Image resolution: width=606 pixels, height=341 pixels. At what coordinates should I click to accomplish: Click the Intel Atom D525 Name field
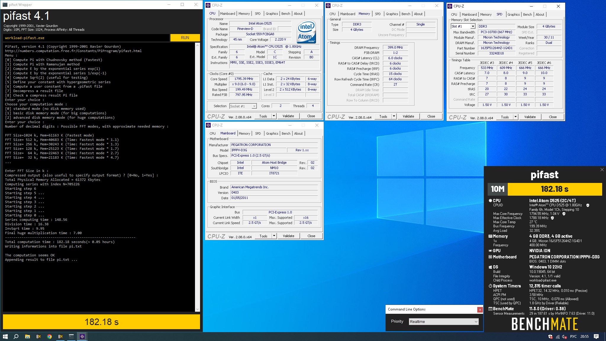coord(260,23)
